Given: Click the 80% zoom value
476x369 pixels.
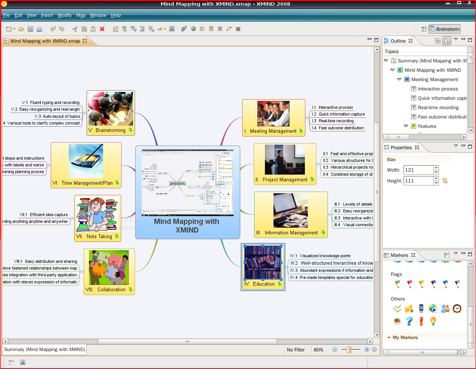Looking at the screenshot, I should point(319,350).
